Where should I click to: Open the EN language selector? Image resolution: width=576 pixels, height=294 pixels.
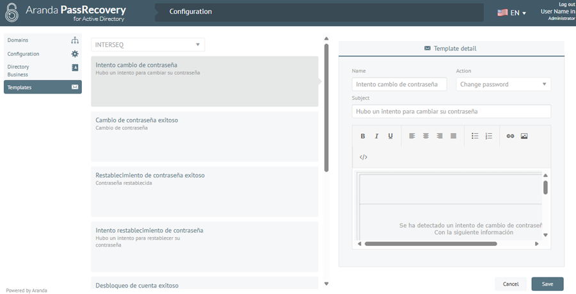click(x=511, y=13)
